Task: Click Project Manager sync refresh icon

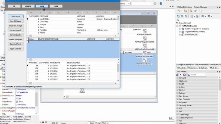Action: (x=178, y=16)
